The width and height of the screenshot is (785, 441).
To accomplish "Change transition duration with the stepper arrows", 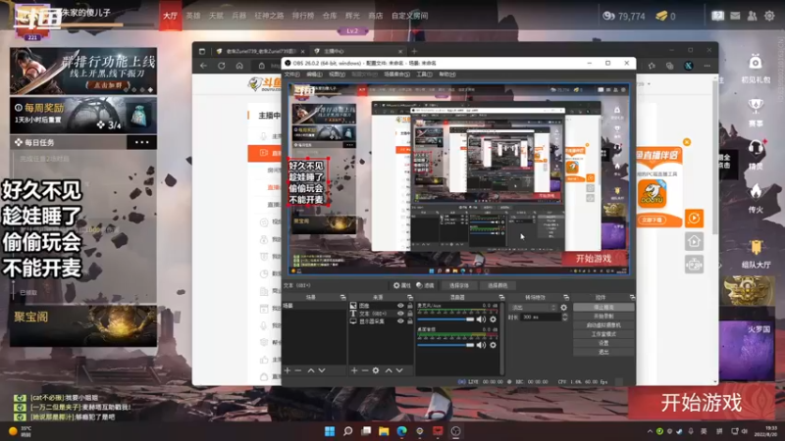I will pyautogui.click(x=565, y=317).
